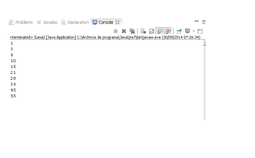The image size is (255, 158).
Task: Toggle show console on standard error change
Action: (x=168, y=31)
